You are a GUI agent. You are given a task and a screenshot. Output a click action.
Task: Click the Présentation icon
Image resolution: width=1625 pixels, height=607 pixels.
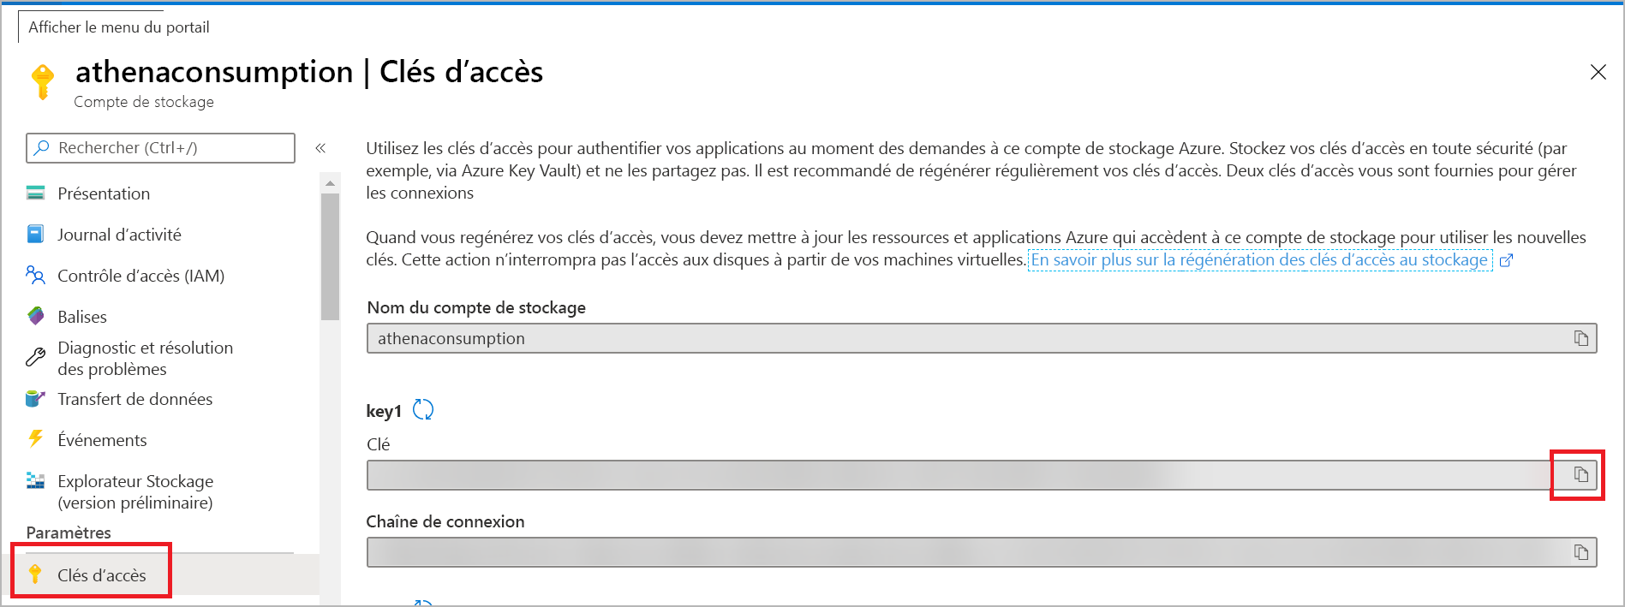pyautogui.click(x=35, y=193)
